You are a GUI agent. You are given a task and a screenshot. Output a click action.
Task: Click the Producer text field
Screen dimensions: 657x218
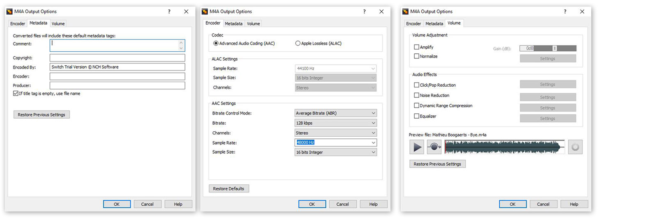(x=117, y=85)
